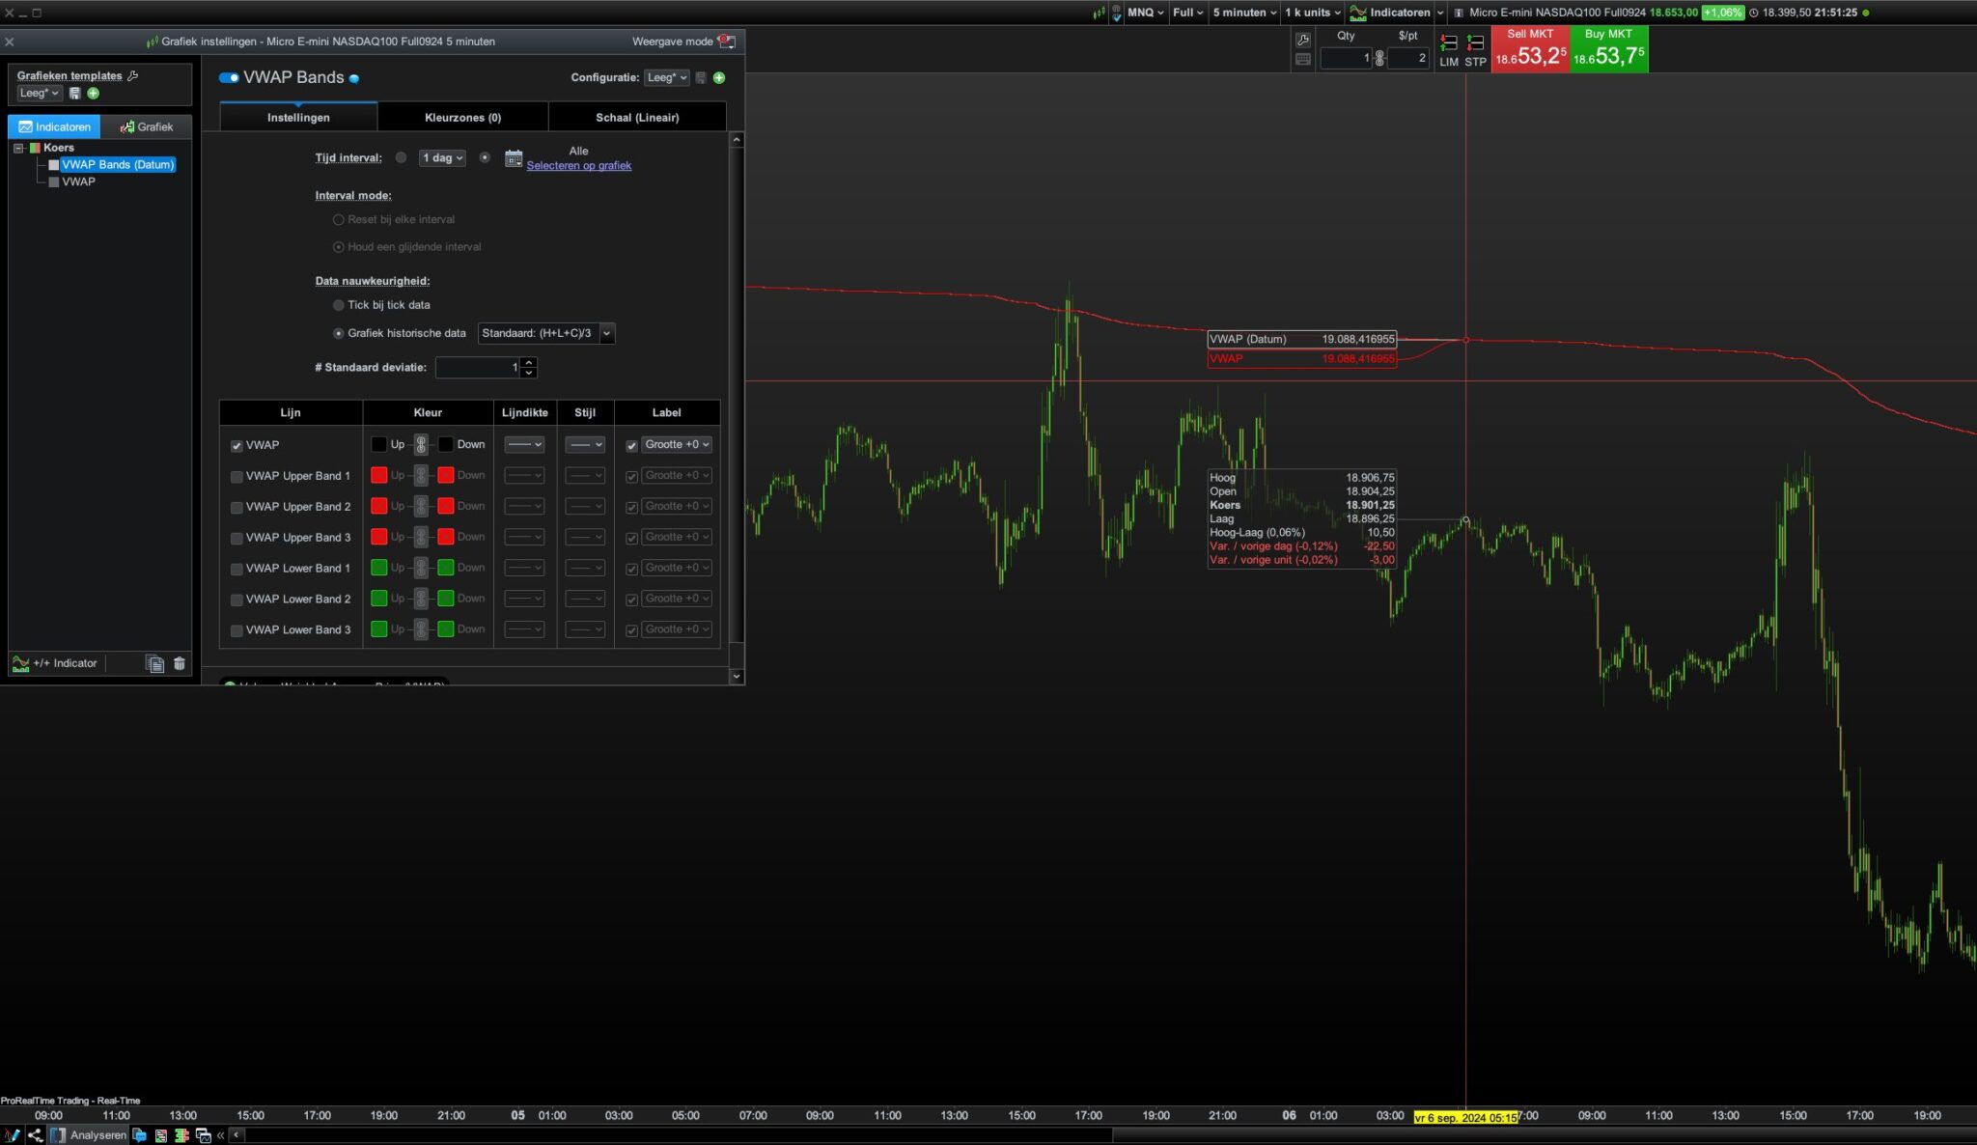Toggle the VWAP Bands indicator switch
1977x1145 pixels.
229,78
